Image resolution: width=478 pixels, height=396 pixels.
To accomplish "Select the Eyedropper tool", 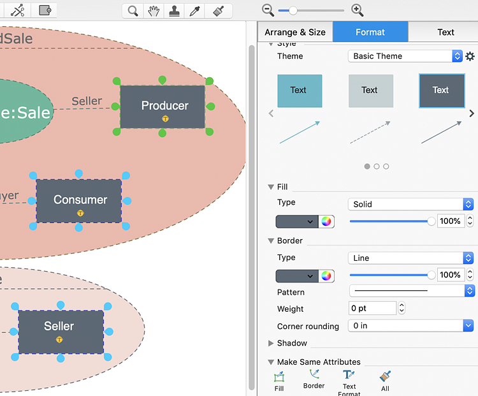I will [x=194, y=11].
